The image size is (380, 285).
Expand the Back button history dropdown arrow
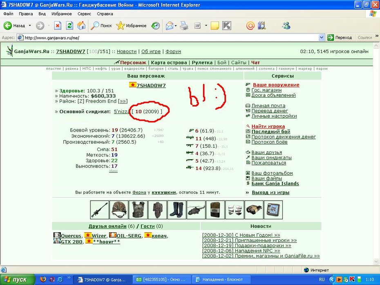pos(30,25)
